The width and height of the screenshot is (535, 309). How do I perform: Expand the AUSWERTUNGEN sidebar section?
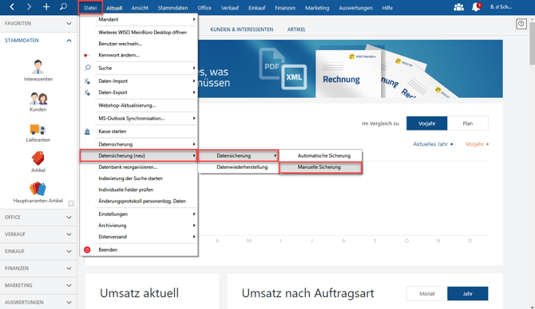(38, 302)
